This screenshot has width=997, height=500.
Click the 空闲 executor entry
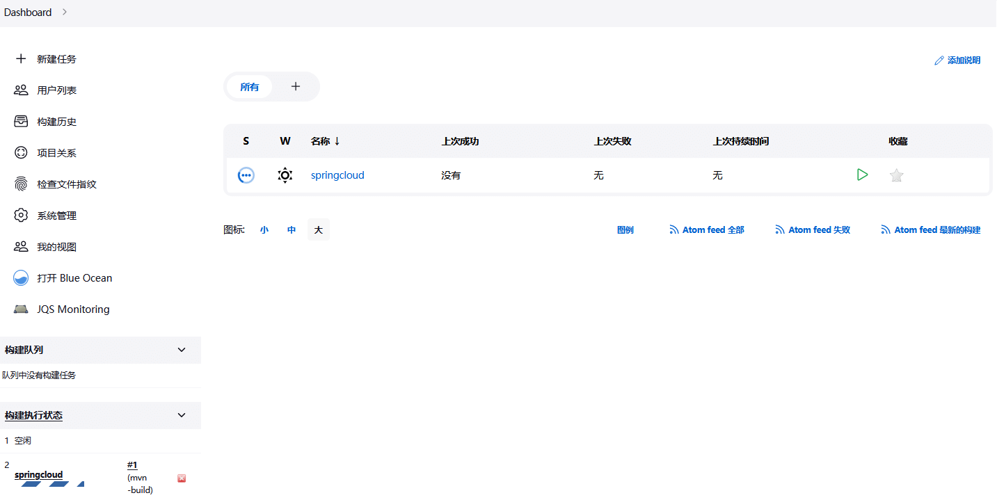pyautogui.click(x=23, y=441)
